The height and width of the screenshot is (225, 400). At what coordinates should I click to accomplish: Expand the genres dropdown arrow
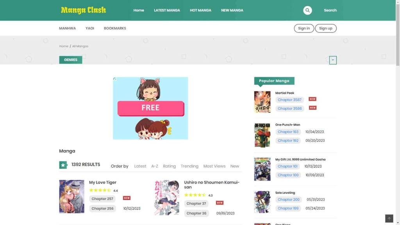(333, 60)
